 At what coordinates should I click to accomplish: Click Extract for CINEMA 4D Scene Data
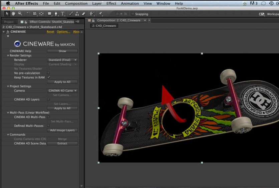[x=62, y=143]
